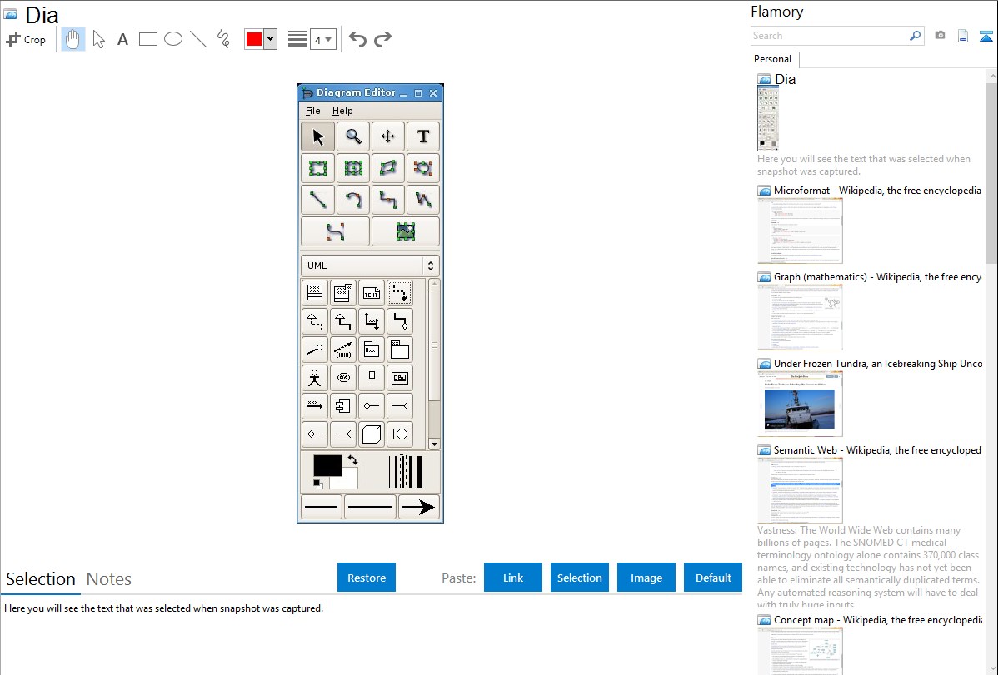Image resolution: width=998 pixels, height=675 pixels.
Task: Swap foreground and background colors in Diagram Editor
Action: click(352, 459)
